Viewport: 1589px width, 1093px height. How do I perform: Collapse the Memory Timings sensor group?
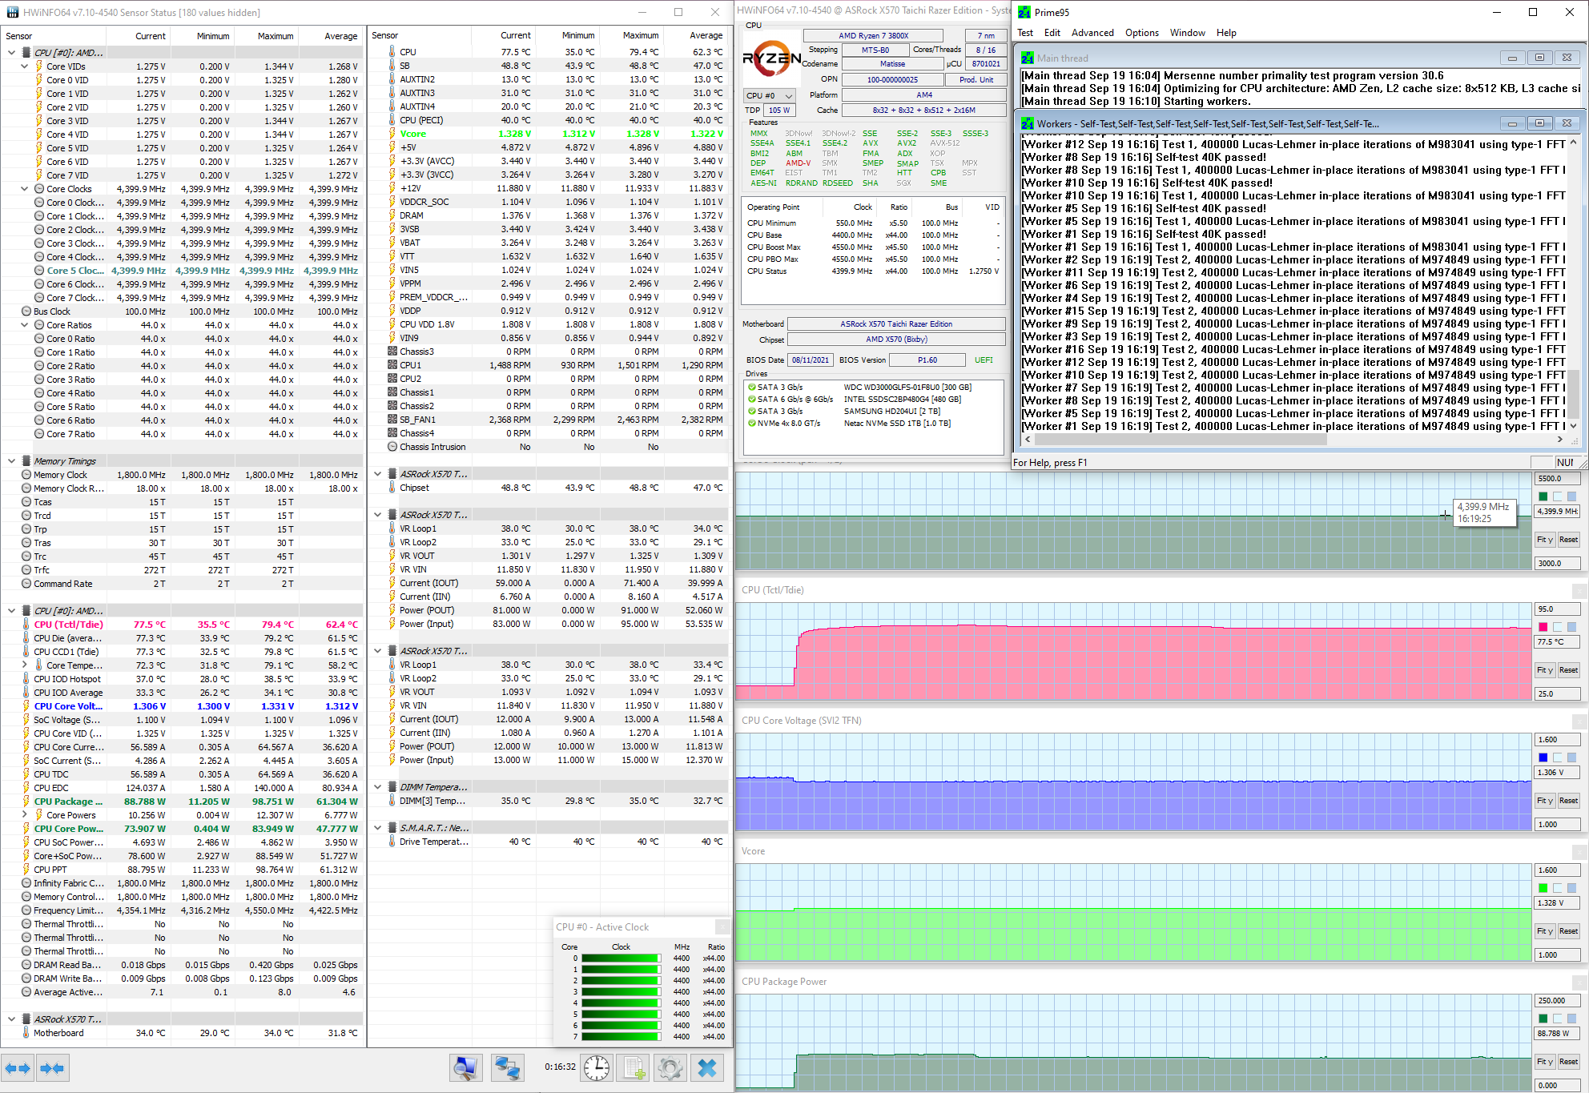[x=11, y=461]
